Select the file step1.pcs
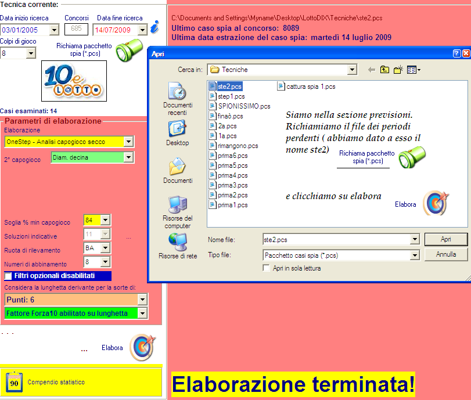This screenshot has width=471, height=400. point(227,96)
